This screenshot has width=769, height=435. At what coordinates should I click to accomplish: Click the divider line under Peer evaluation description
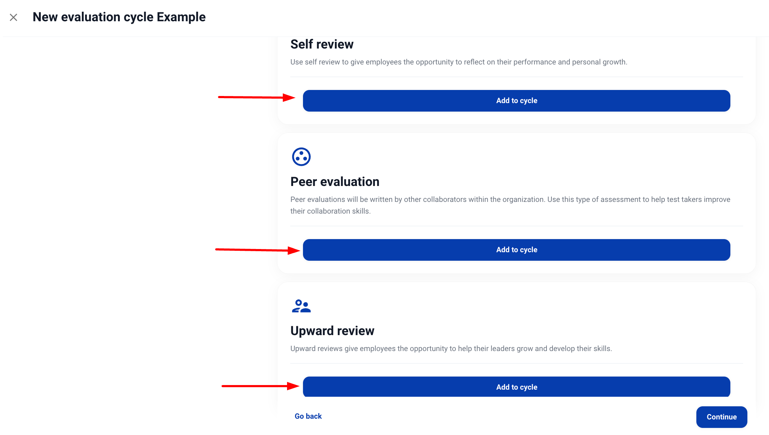pos(516,226)
